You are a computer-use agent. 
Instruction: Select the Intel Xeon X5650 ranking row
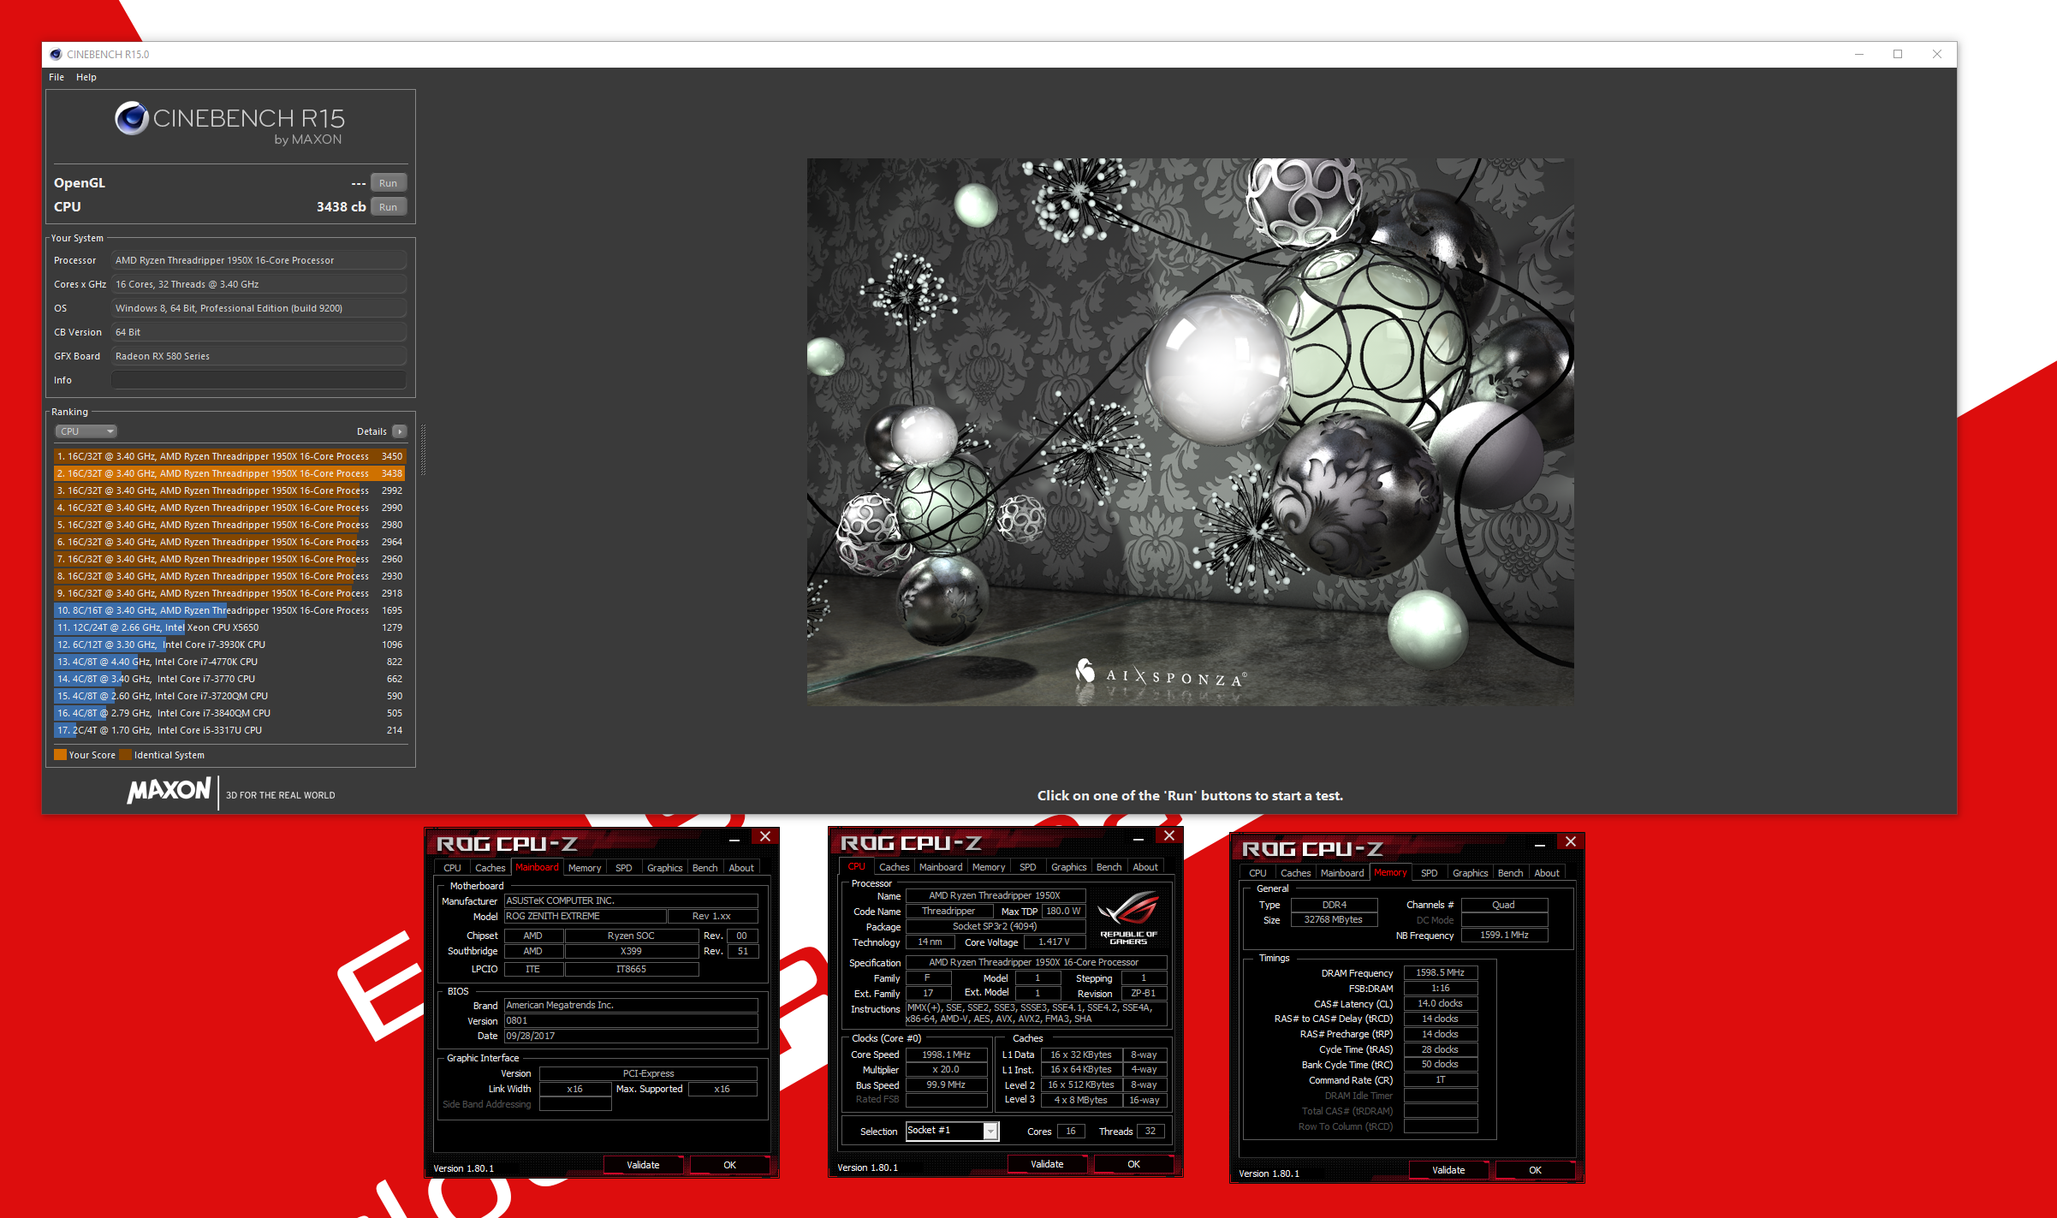pyautogui.click(x=229, y=627)
